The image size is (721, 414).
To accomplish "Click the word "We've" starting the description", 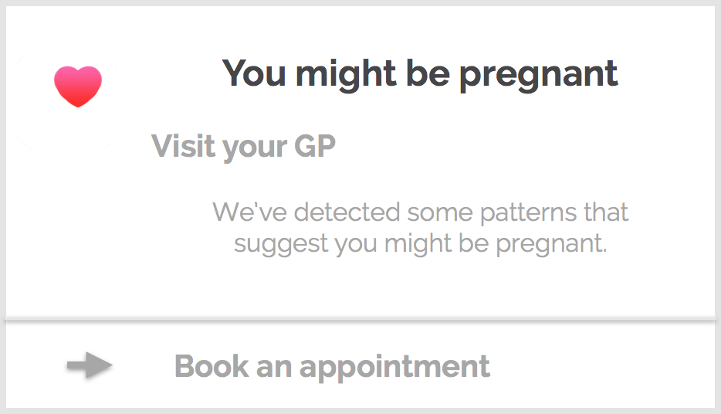I will coord(242,212).
